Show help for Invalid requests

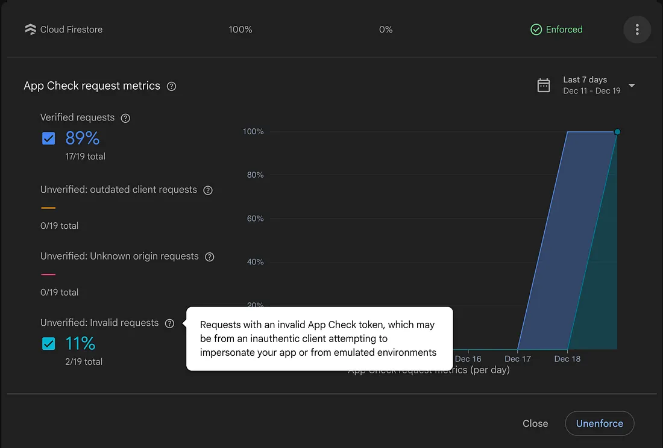click(169, 323)
